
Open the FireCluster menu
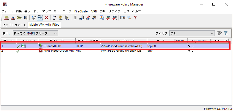(x=82, y=11)
